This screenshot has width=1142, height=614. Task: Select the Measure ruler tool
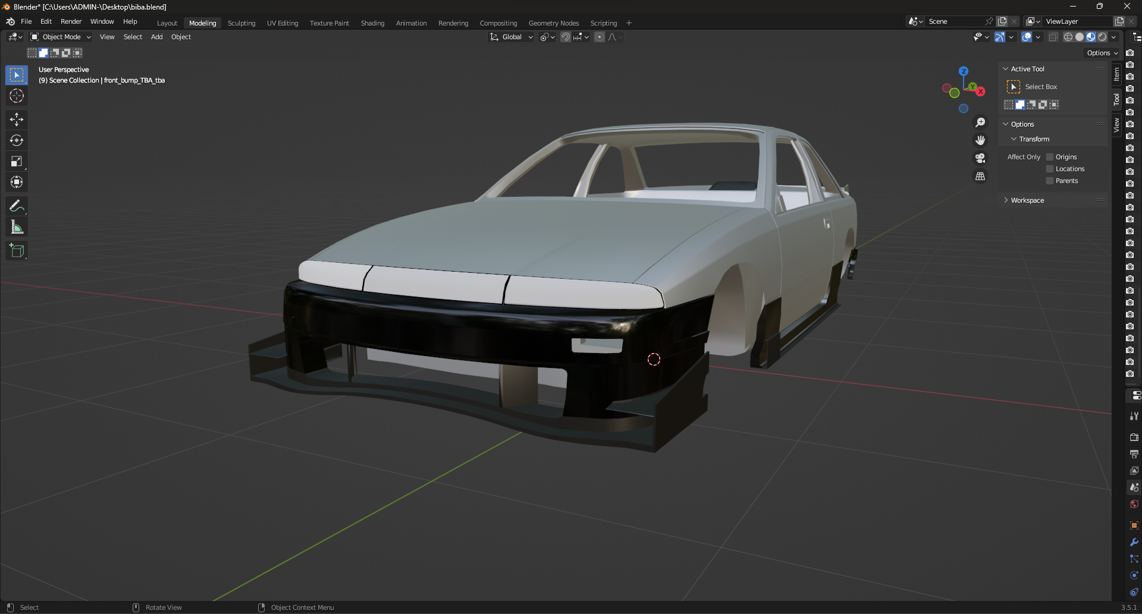click(x=17, y=227)
